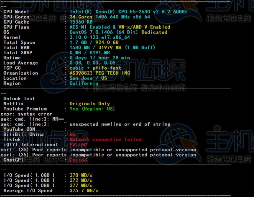Click TCP CC value 'cubic + pfifo_fast'

click(x=96, y=68)
